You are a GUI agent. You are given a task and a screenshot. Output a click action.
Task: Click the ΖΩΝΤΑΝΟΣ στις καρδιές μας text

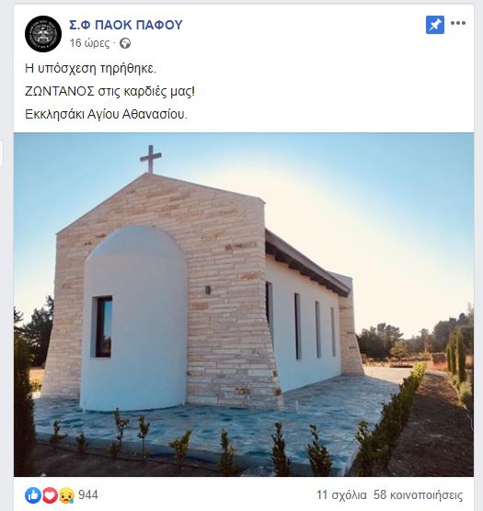coord(109,91)
